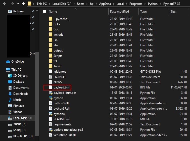Open Desktop in navigation pane
Image resolution: width=190 pixels, height=141 pixels.
tap(16, 82)
